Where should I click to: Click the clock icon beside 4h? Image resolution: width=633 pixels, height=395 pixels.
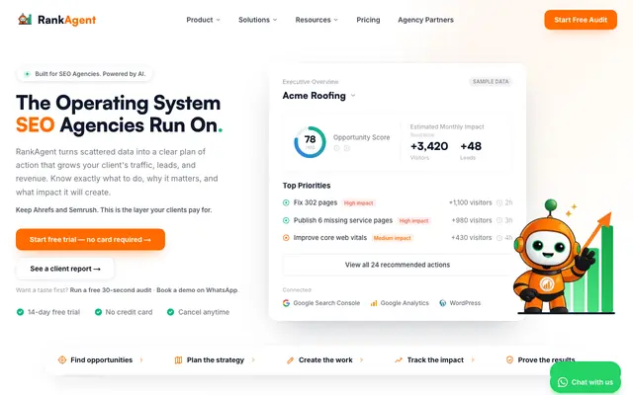tap(499, 238)
